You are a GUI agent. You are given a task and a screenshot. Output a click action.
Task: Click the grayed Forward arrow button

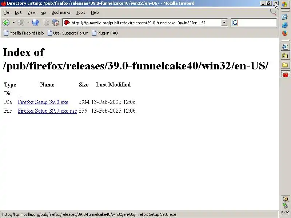pyautogui.click(x=21, y=23)
